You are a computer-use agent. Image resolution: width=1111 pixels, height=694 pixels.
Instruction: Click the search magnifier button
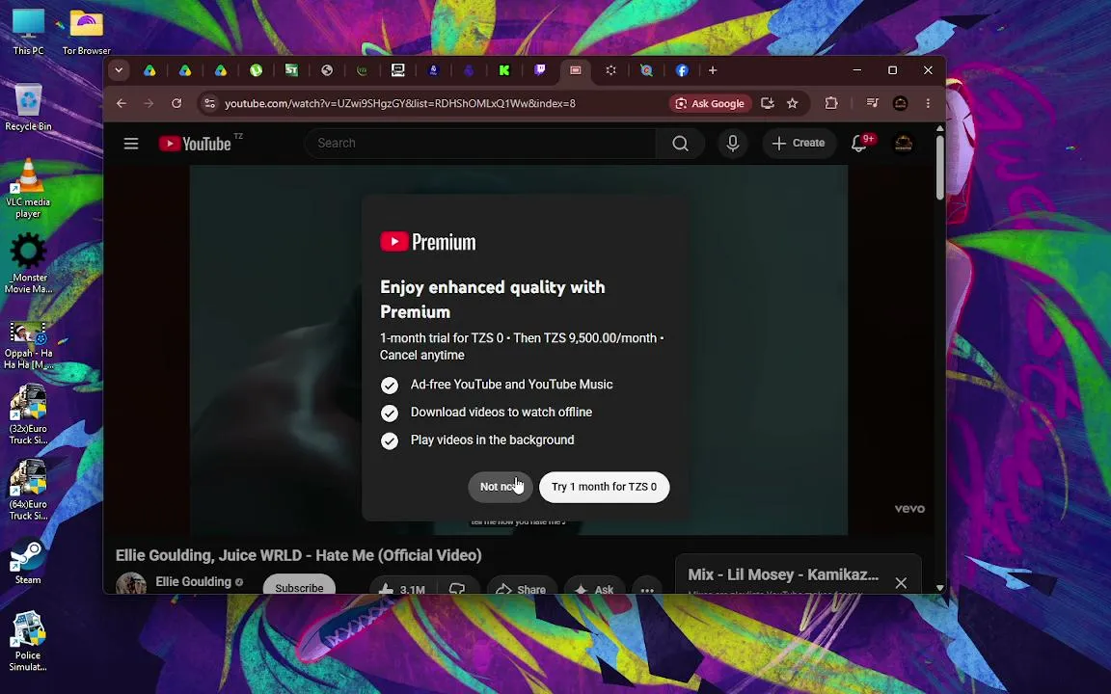pos(680,144)
